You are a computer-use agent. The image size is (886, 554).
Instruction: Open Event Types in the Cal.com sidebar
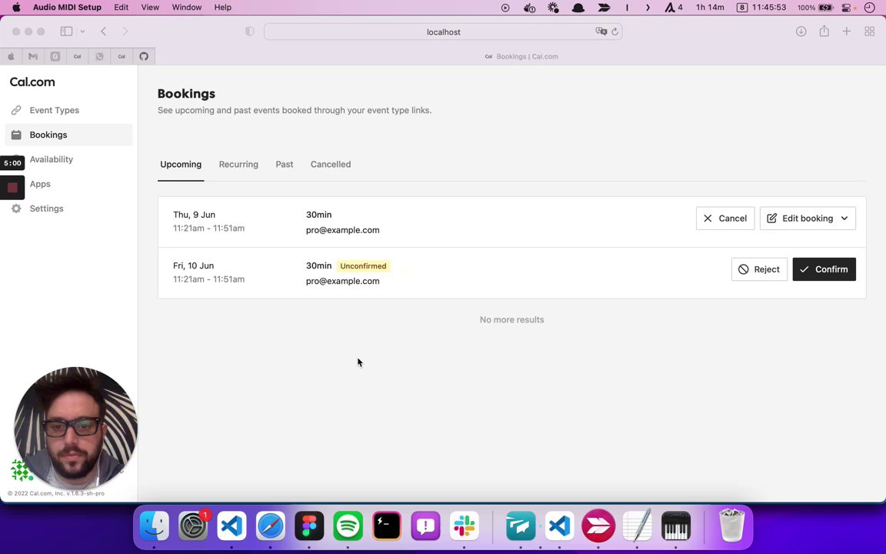(55, 110)
